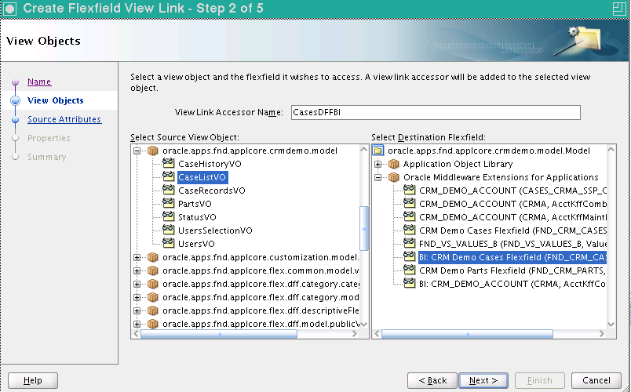Collapse the oracle.apps.fnd.applcore.crmdemo.model node

click(x=137, y=151)
